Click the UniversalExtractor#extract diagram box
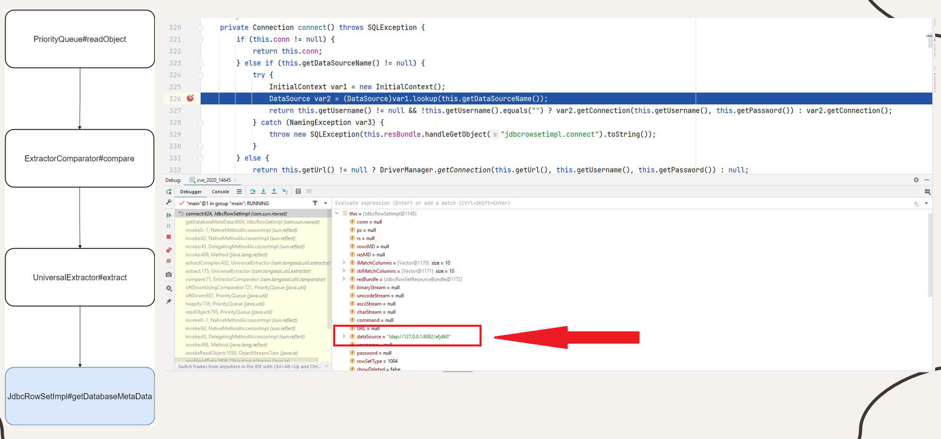Image resolution: width=941 pixels, height=439 pixels. 80,277
